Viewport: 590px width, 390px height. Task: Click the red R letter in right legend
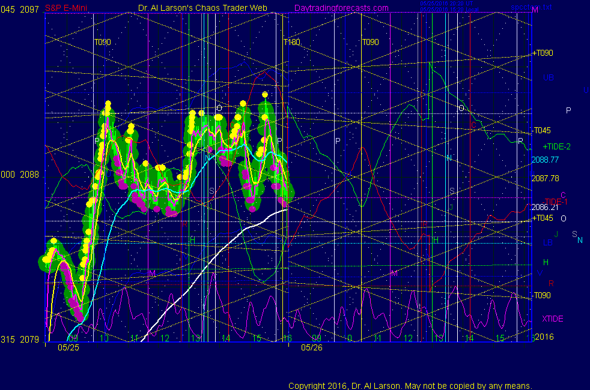(551, 283)
